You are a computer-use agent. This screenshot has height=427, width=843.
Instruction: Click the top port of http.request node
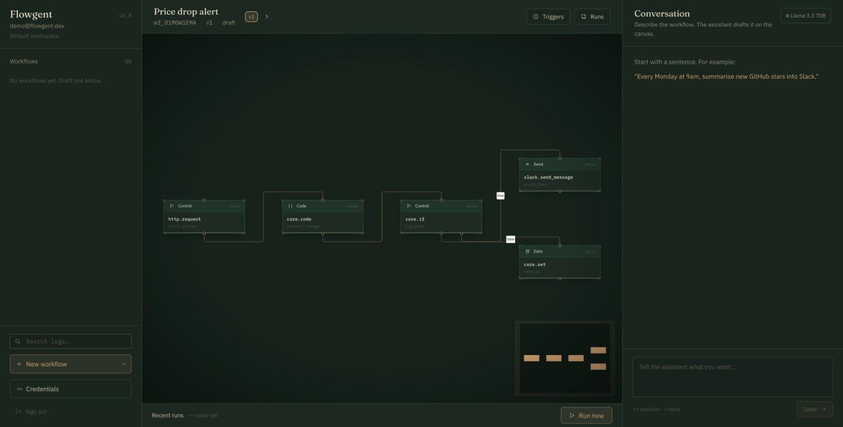pyautogui.click(x=204, y=200)
